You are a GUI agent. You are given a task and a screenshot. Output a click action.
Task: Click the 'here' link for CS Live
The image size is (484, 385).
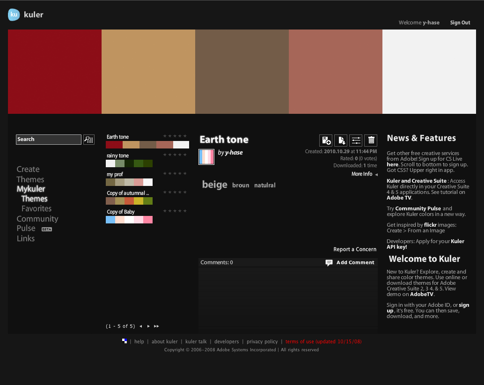pyautogui.click(x=392, y=164)
